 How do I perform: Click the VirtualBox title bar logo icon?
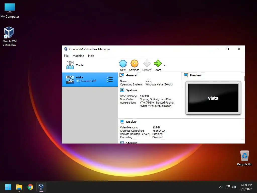click(x=66, y=49)
